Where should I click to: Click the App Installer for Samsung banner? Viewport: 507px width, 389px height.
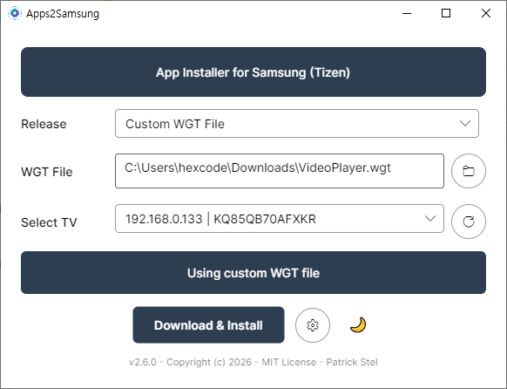[x=253, y=72]
